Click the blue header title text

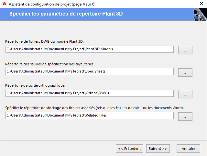click(66, 14)
